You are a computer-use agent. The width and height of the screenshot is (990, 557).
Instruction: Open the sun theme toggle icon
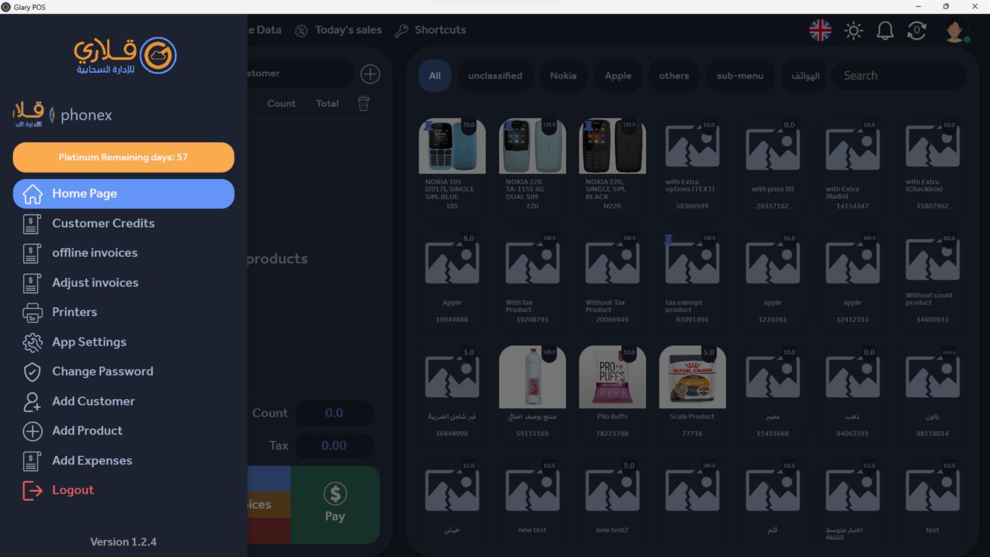coord(853,30)
